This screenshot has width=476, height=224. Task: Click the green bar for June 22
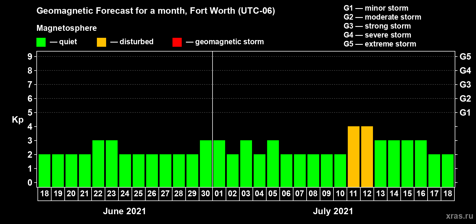[x=98, y=164]
